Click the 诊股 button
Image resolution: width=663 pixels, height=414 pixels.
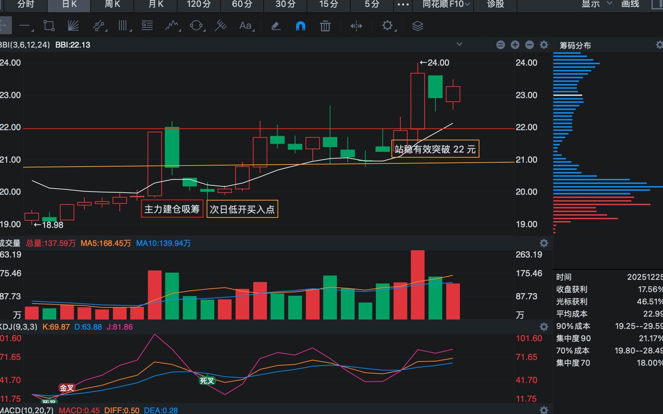[x=495, y=4]
